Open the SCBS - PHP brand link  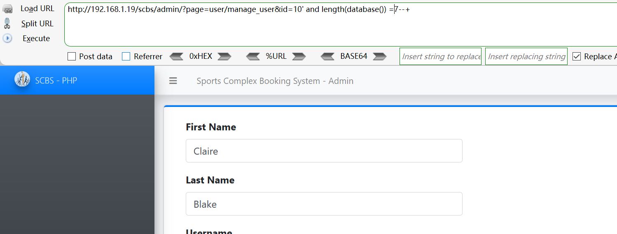point(56,81)
